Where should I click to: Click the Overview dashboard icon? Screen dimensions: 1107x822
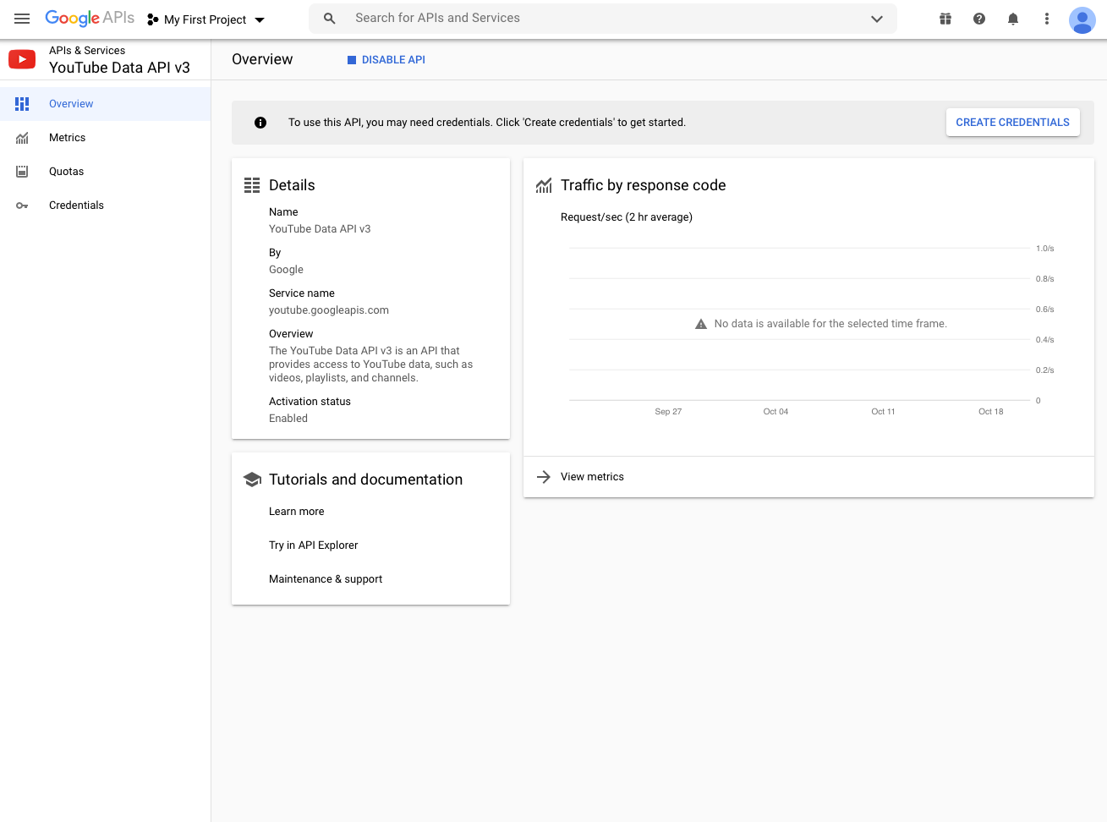pos(22,104)
